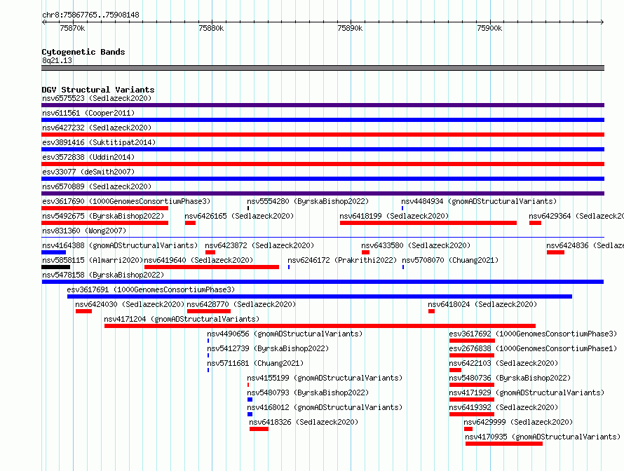
Task: Click the Cytogenetic Bands track title
Action: click(x=83, y=52)
